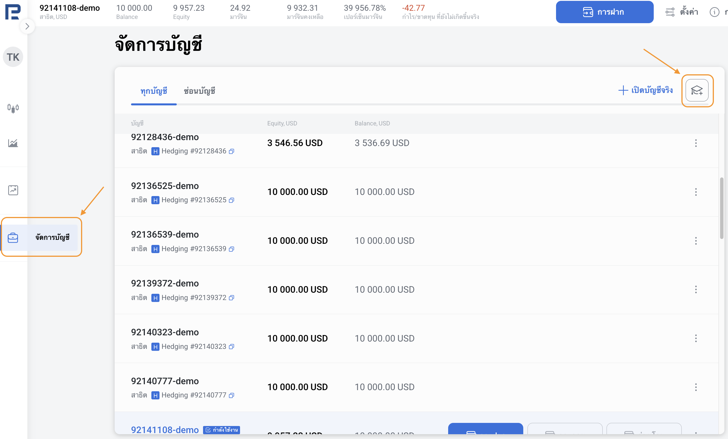This screenshot has width=728, height=439.
Task: Open the candlestick trading icon in sidebar
Action: tap(13, 108)
